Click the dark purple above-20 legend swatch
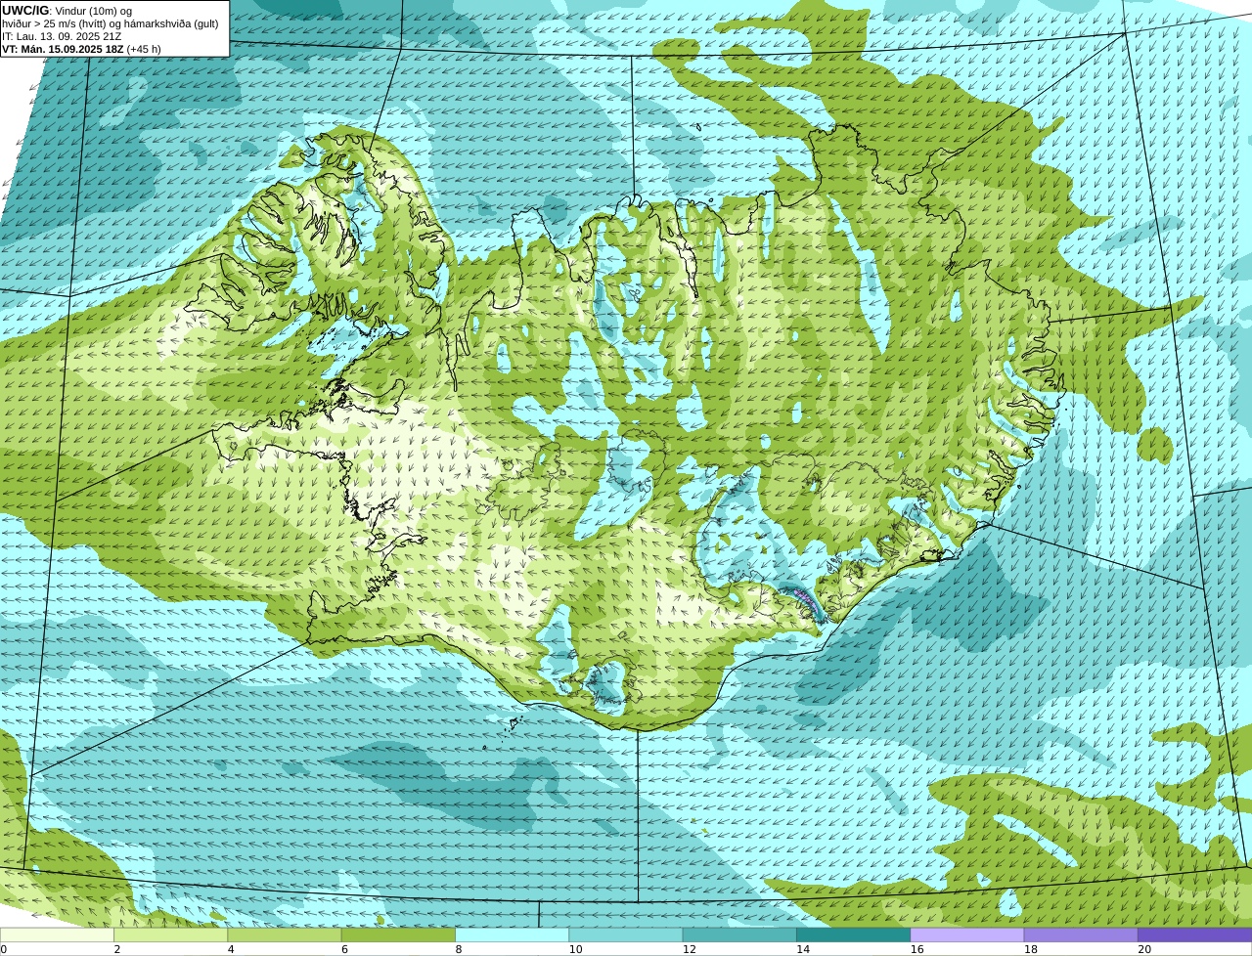The image size is (1252, 956). 1194,934
